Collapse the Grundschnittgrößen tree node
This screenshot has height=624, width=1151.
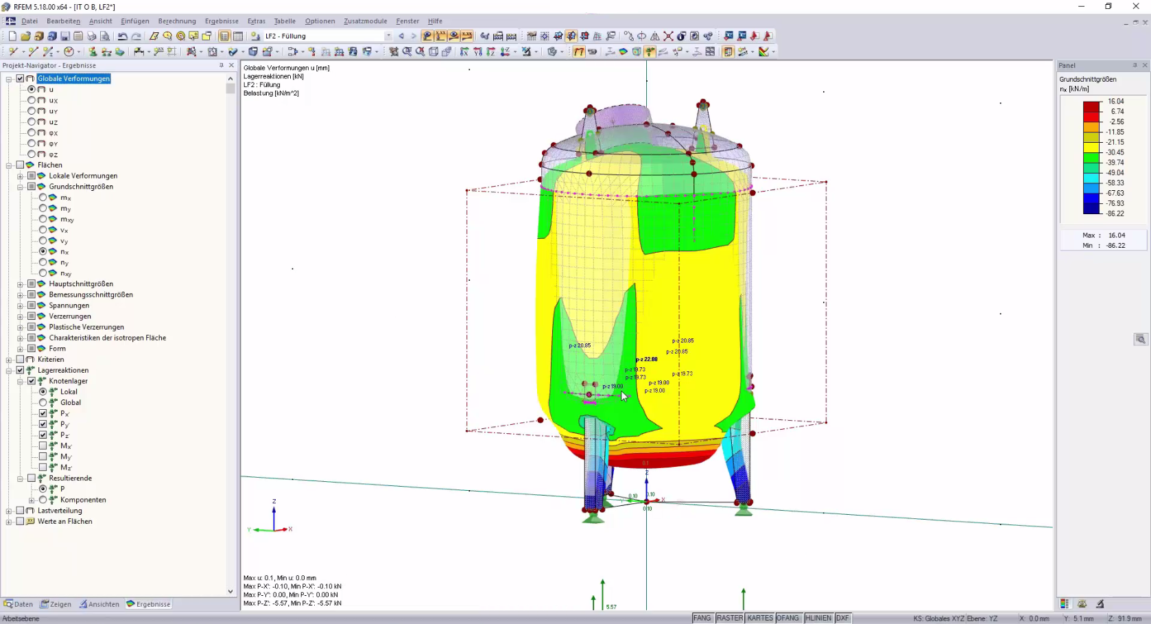(20, 187)
